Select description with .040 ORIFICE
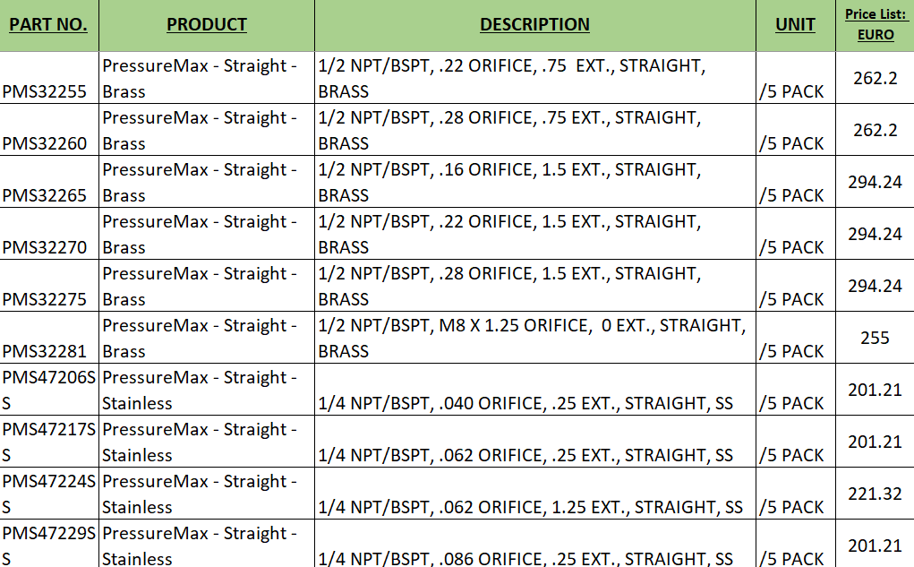The height and width of the screenshot is (567, 914). point(534,390)
